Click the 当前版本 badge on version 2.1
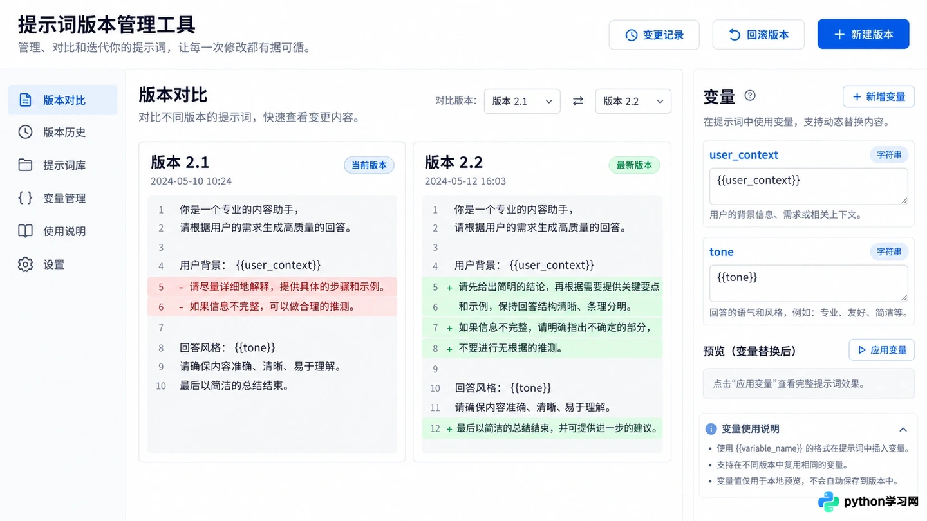 (369, 165)
